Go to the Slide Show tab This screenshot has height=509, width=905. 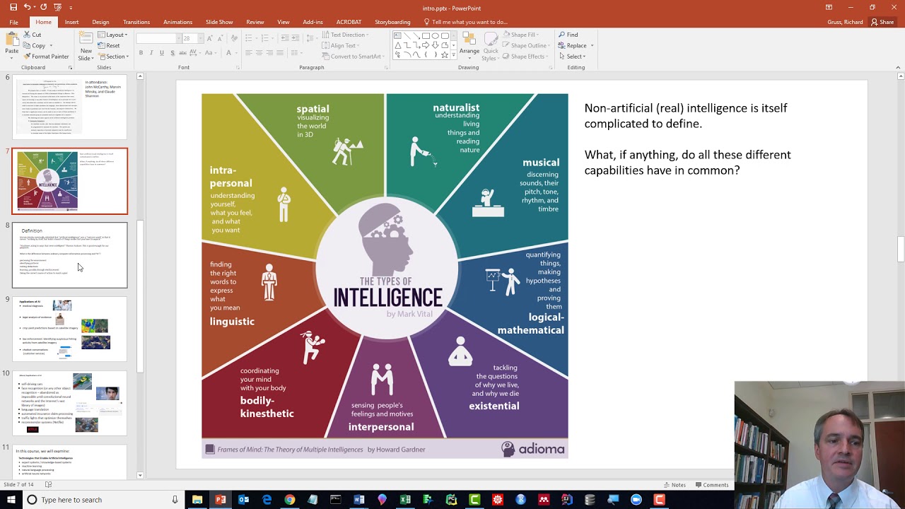(219, 22)
